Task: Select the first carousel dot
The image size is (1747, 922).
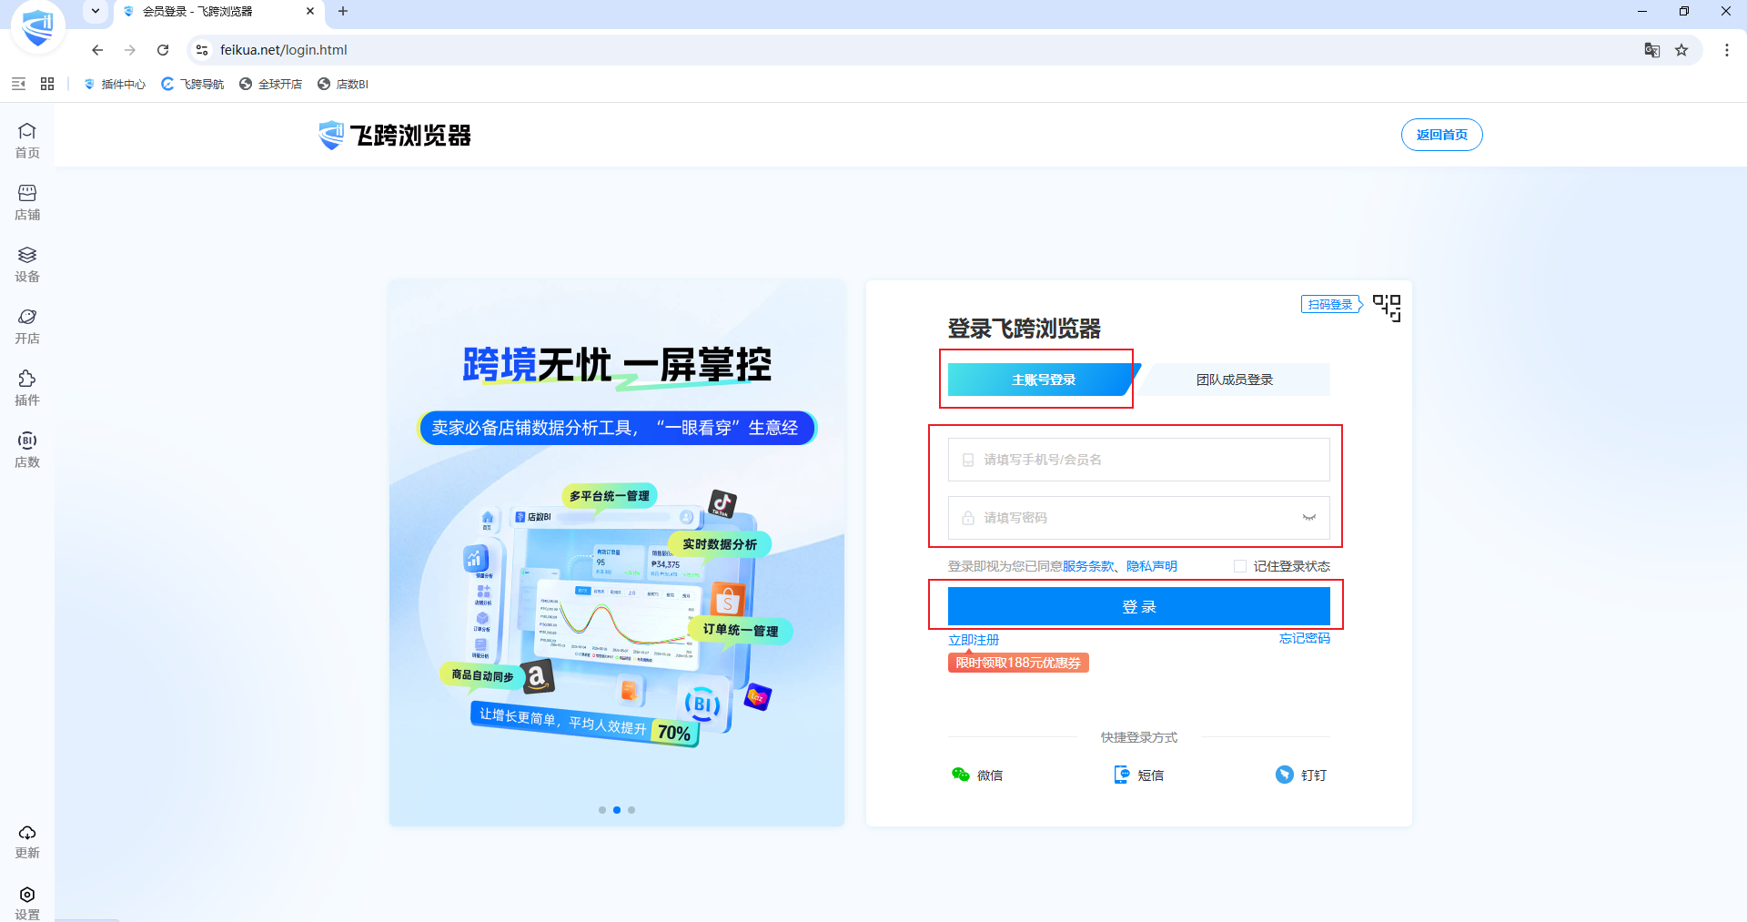Action: 602,810
